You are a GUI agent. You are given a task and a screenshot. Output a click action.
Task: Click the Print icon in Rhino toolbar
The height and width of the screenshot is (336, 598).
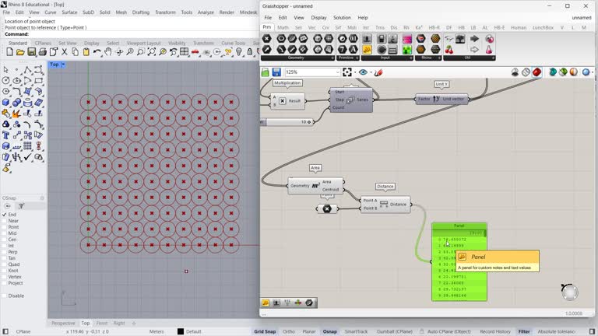(x=42, y=52)
